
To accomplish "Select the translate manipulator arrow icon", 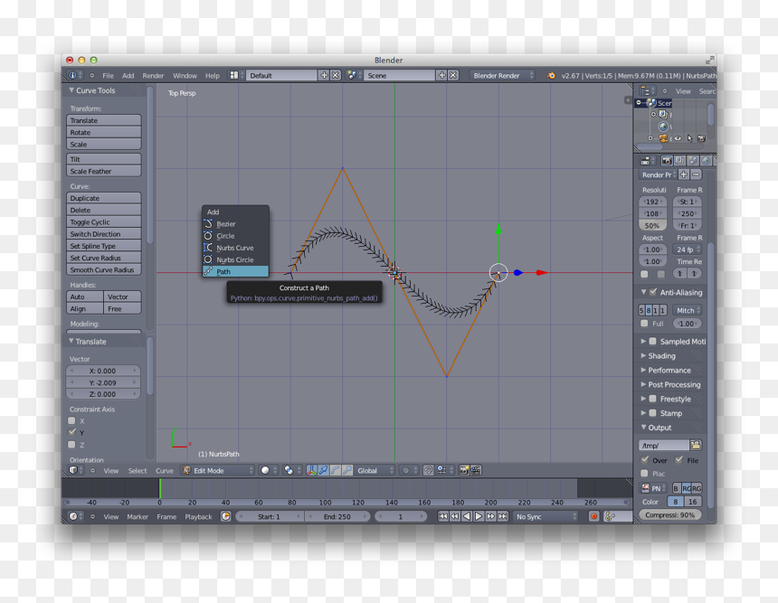I will (323, 470).
